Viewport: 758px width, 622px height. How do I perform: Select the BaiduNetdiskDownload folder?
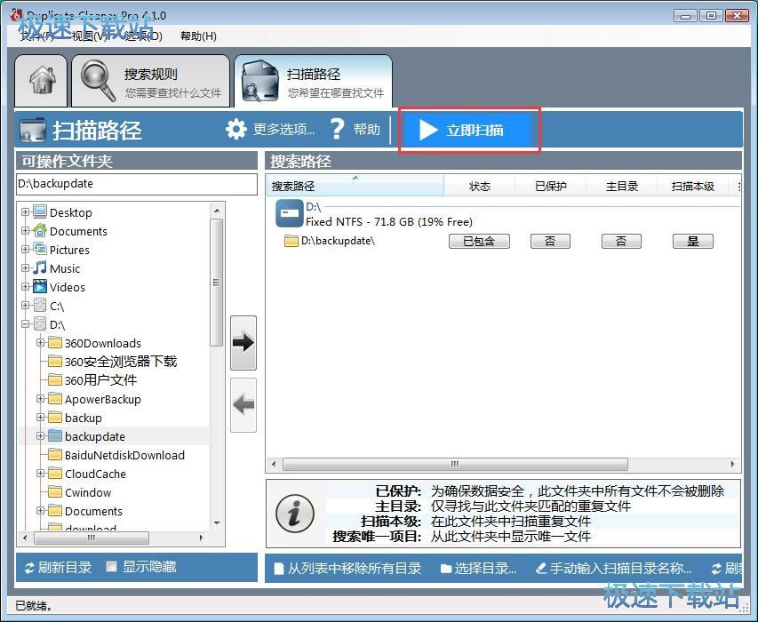[124, 455]
